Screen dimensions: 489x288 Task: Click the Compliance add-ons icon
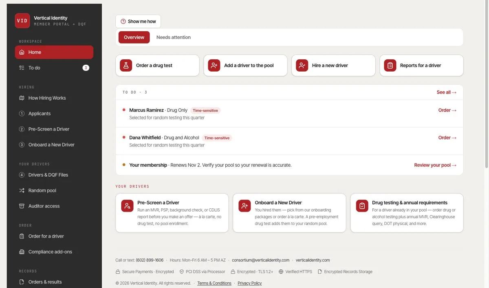pos(22,252)
